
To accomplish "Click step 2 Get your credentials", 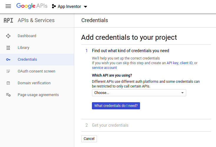I will [110, 125].
